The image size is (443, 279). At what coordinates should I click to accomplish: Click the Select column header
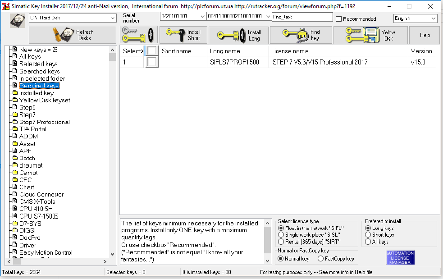pos(132,51)
